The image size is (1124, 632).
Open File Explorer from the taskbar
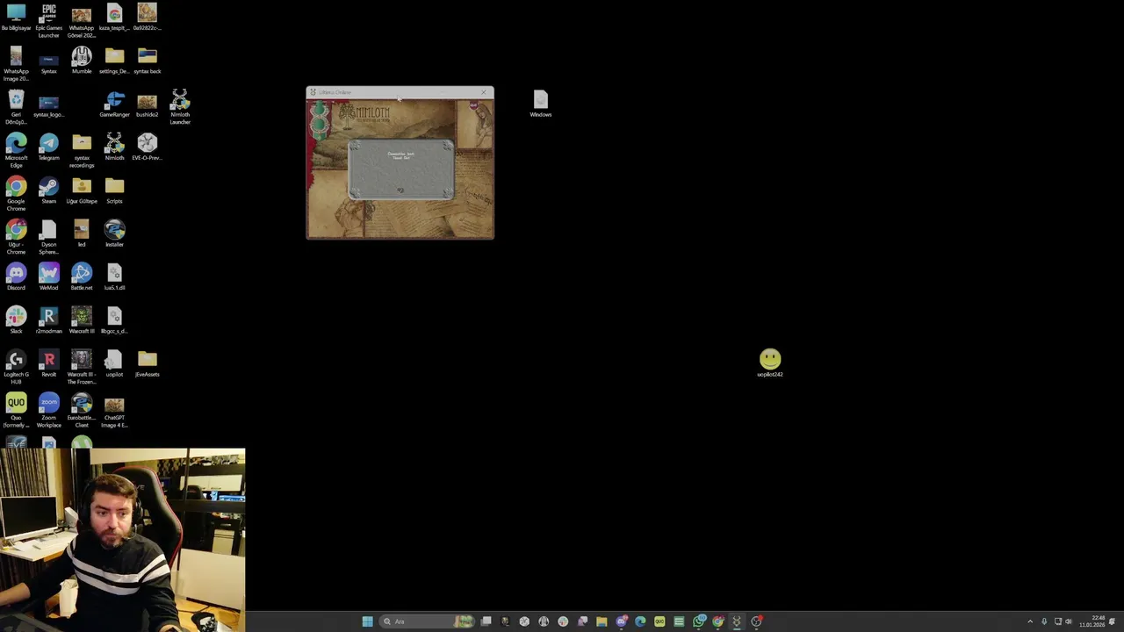[602, 621]
